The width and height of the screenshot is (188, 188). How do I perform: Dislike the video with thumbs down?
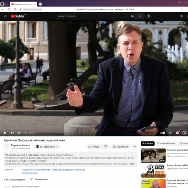[x=105, y=147]
